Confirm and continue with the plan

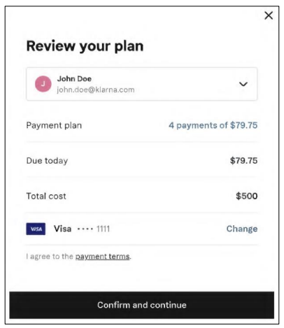tap(142, 305)
